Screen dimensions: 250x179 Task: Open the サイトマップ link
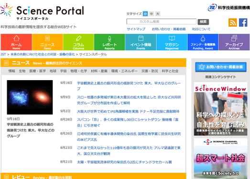(136, 29)
